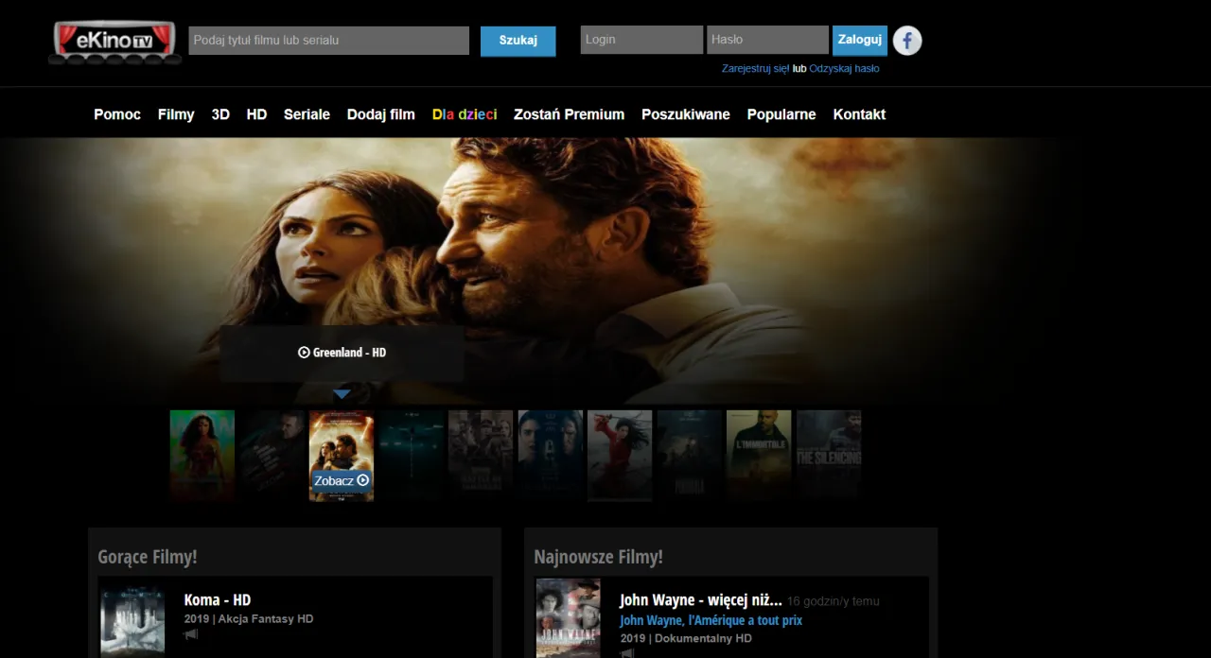
Task: Open the Pomoc menu item
Action: 117,114
